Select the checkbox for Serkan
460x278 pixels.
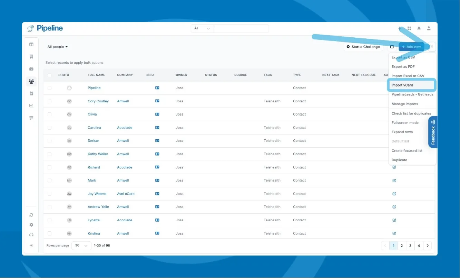pos(50,141)
